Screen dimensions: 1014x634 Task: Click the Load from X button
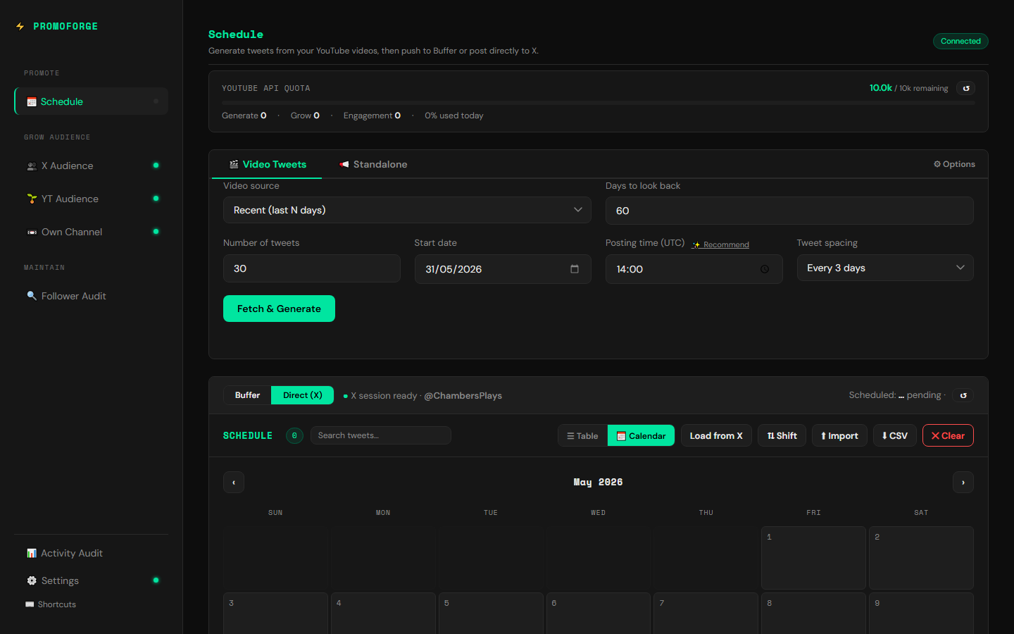(716, 436)
